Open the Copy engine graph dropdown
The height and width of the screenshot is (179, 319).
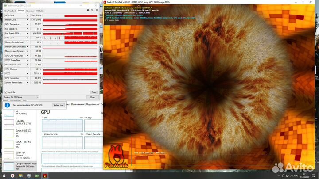pos(85,118)
